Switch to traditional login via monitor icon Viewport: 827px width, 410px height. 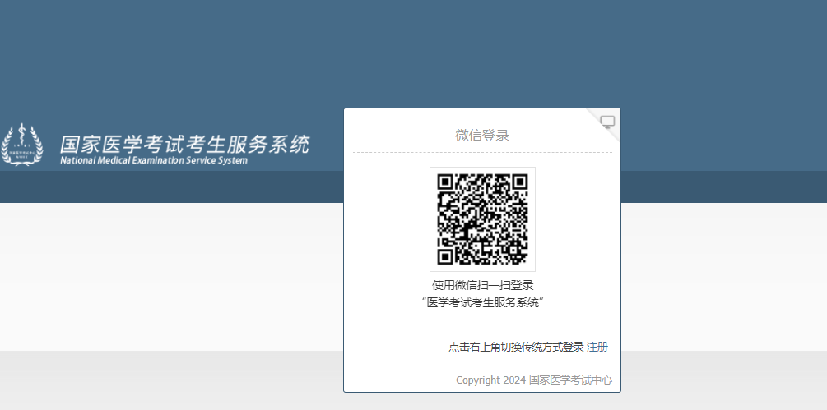click(x=607, y=122)
